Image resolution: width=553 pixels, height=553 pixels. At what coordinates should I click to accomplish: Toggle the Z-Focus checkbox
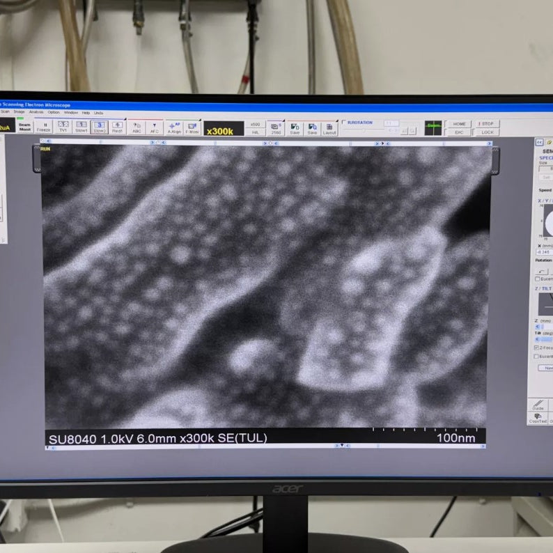(x=537, y=348)
